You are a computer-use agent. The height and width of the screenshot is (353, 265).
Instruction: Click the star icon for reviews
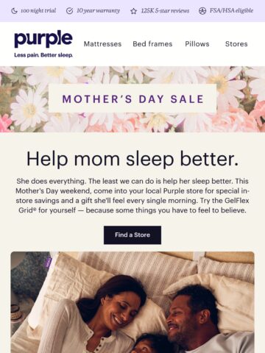point(133,11)
